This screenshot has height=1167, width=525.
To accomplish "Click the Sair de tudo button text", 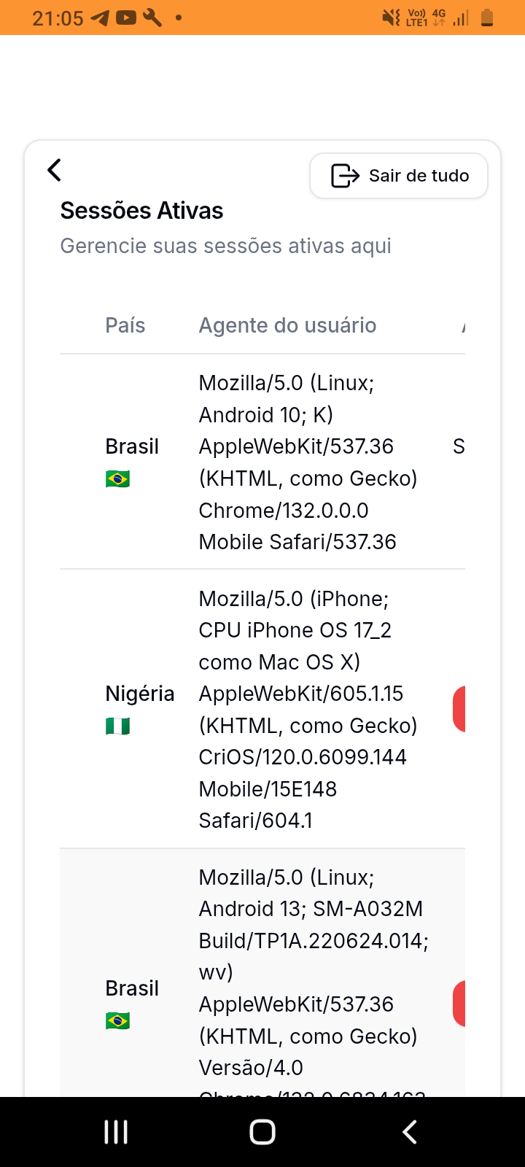I will (x=419, y=176).
